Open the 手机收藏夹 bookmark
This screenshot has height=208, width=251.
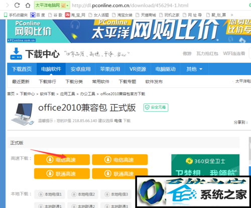16,15
